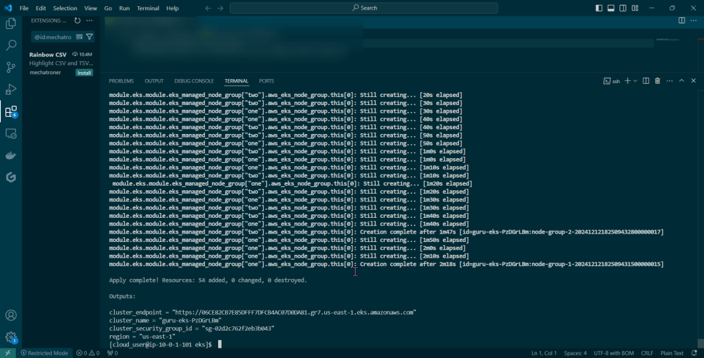Image resolution: width=704 pixels, height=358 pixels.
Task: Open the Remote Explorer view
Action: click(11, 133)
